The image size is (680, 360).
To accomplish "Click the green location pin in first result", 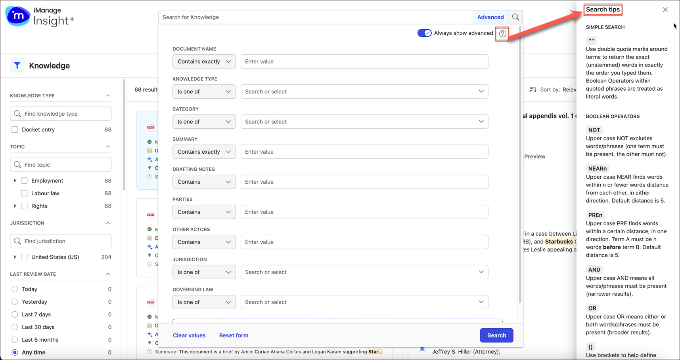I will (150, 168).
